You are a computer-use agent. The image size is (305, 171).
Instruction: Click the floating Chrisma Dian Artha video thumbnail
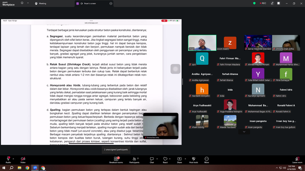click(161, 126)
